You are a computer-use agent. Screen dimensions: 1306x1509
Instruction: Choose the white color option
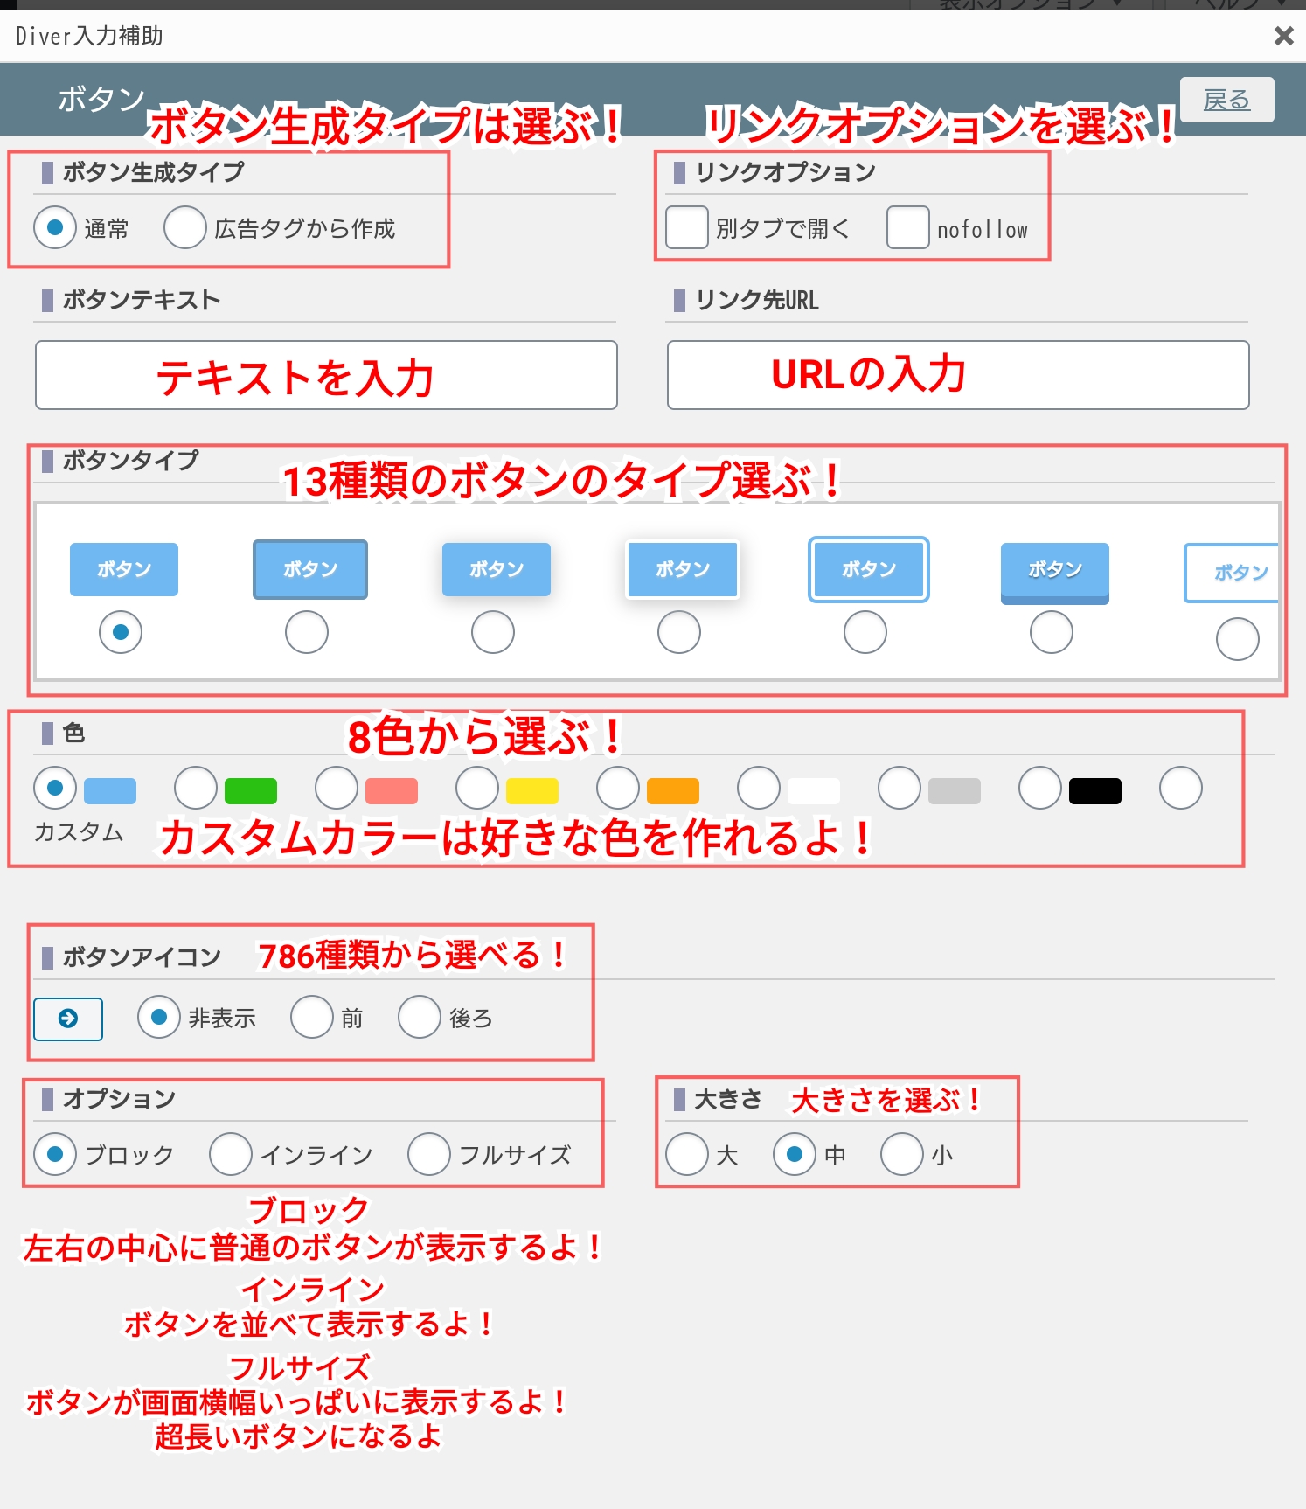pyautogui.click(x=759, y=788)
